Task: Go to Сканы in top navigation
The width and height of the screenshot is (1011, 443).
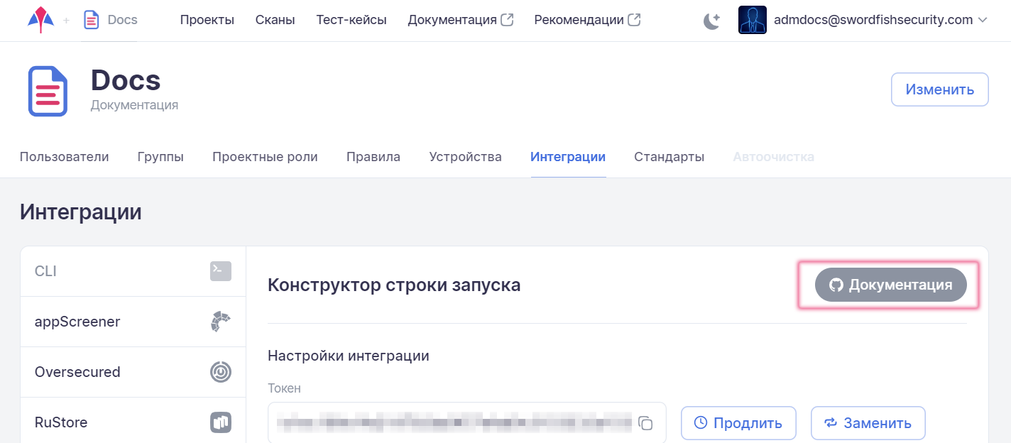Action: click(275, 20)
